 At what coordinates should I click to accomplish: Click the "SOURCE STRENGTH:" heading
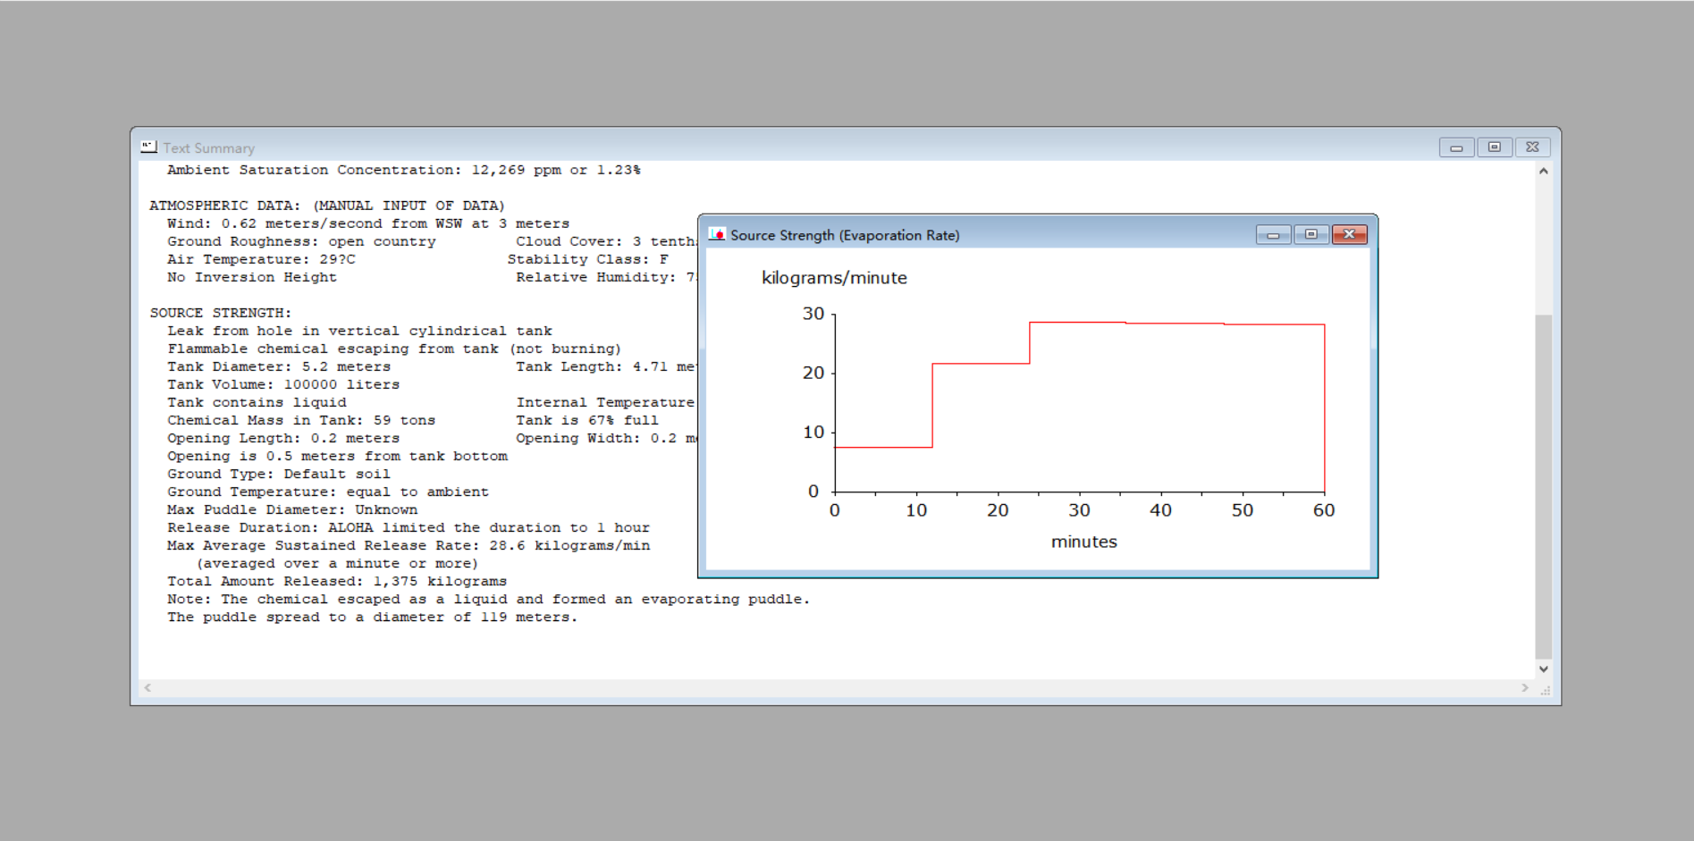(x=221, y=313)
